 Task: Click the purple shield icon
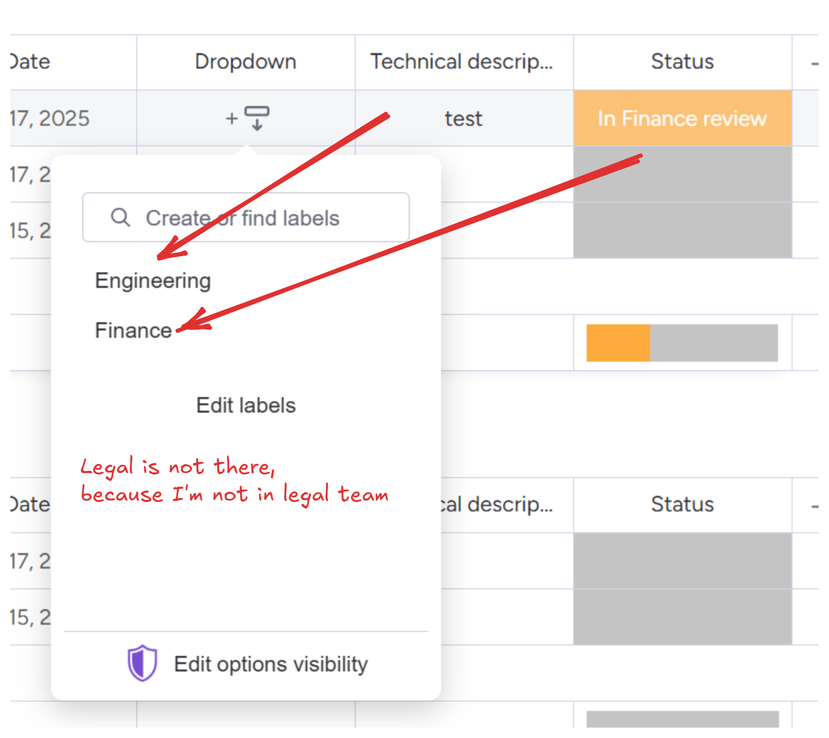point(142,663)
